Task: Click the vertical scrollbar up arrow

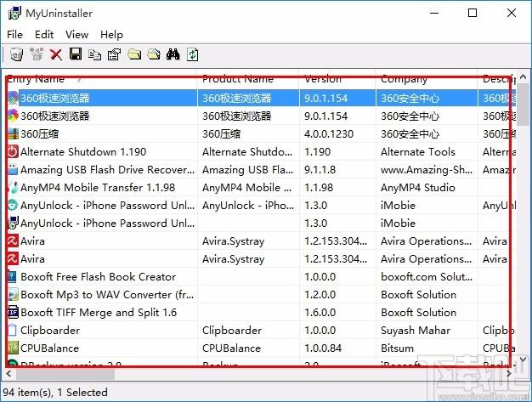Action: [x=524, y=76]
